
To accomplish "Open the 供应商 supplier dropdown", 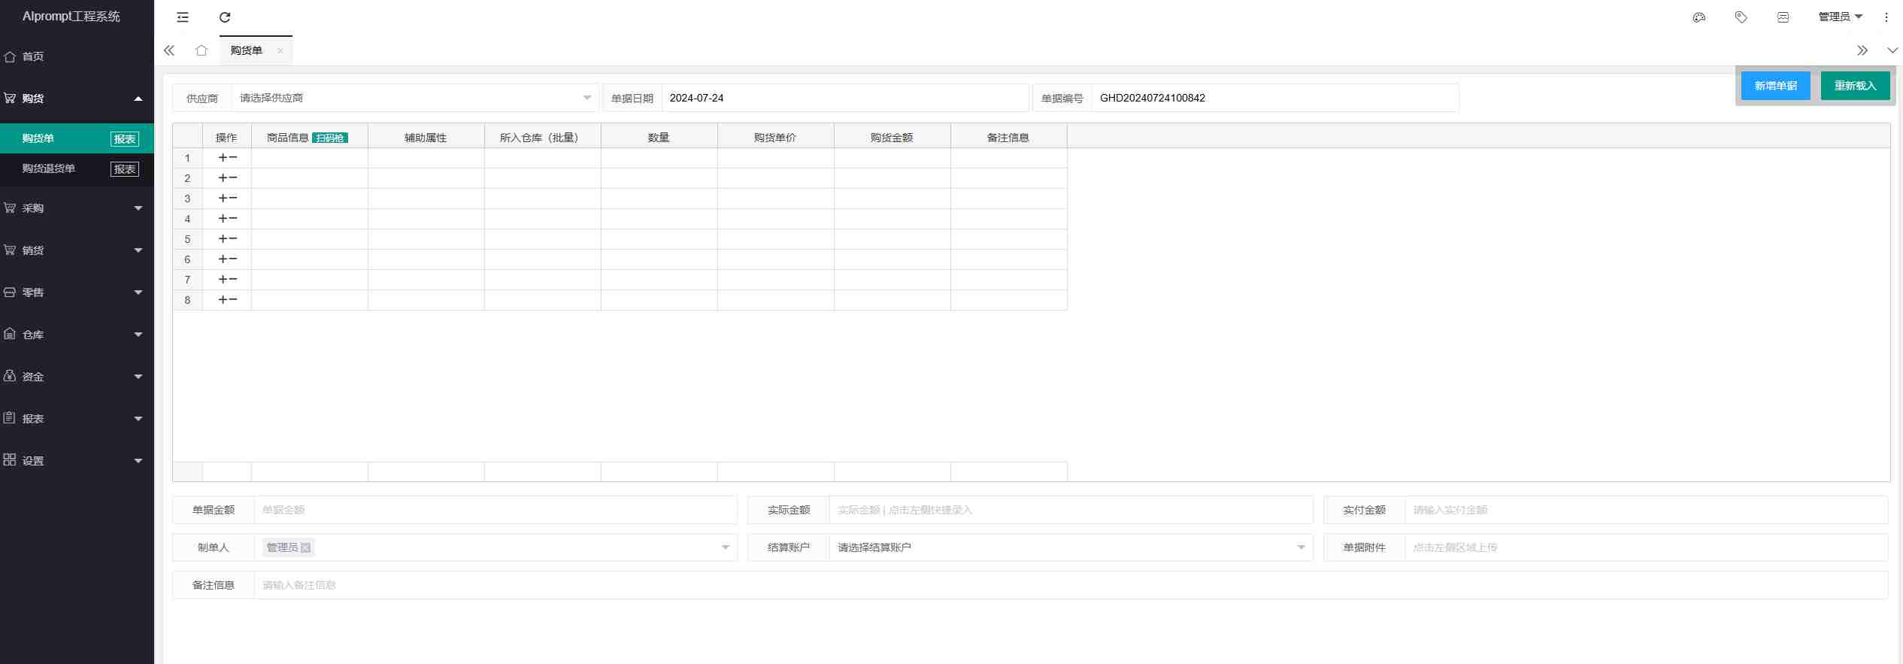I will point(414,98).
